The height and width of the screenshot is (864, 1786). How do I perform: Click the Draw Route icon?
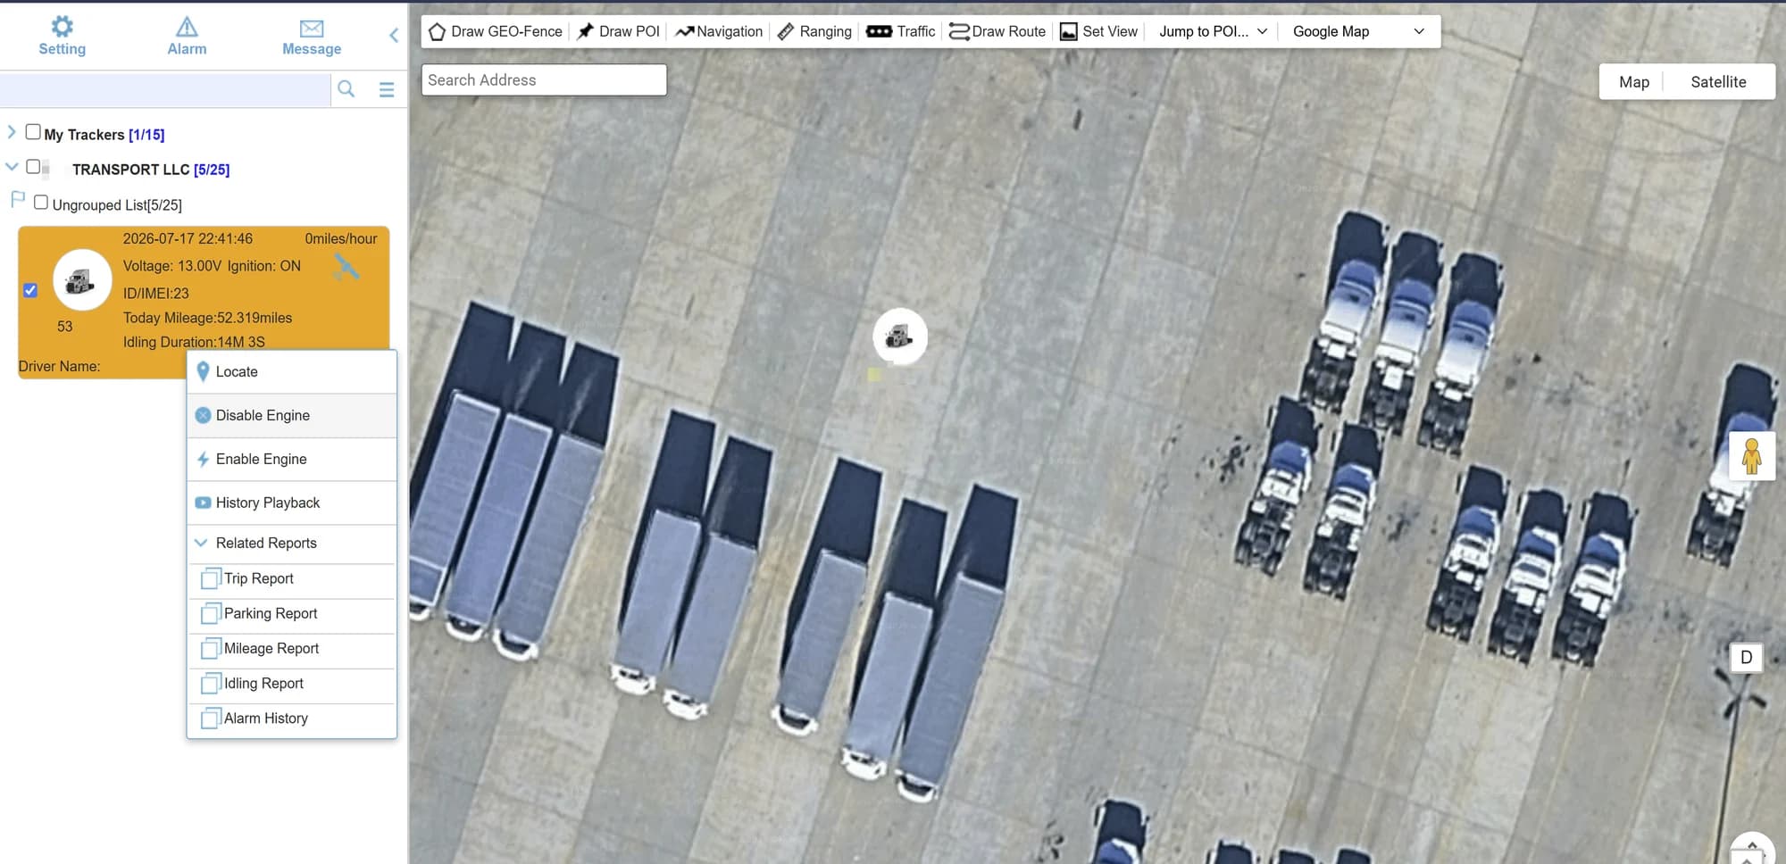[959, 31]
